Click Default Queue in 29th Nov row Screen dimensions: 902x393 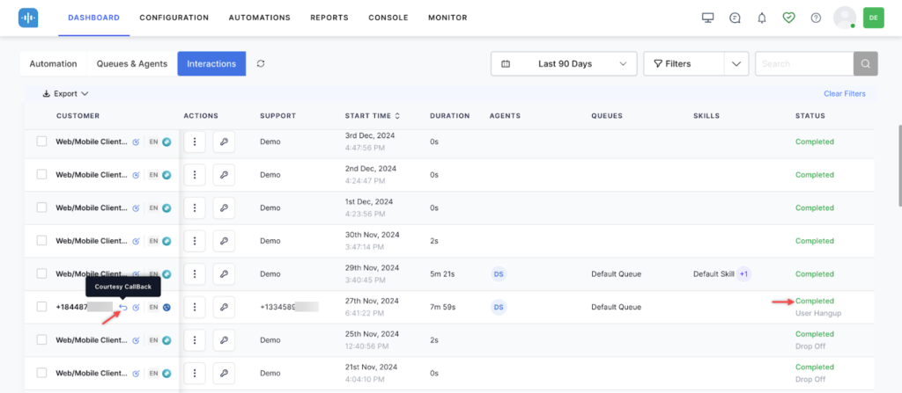[x=616, y=274]
